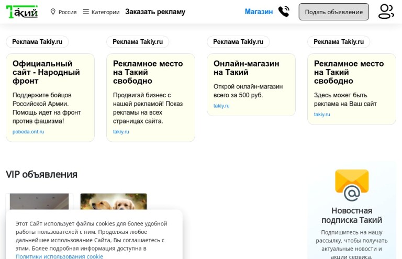Go to the Магазин section
Image resolution: width=402 pixels, height=259 pixels.
click(259, 12)
